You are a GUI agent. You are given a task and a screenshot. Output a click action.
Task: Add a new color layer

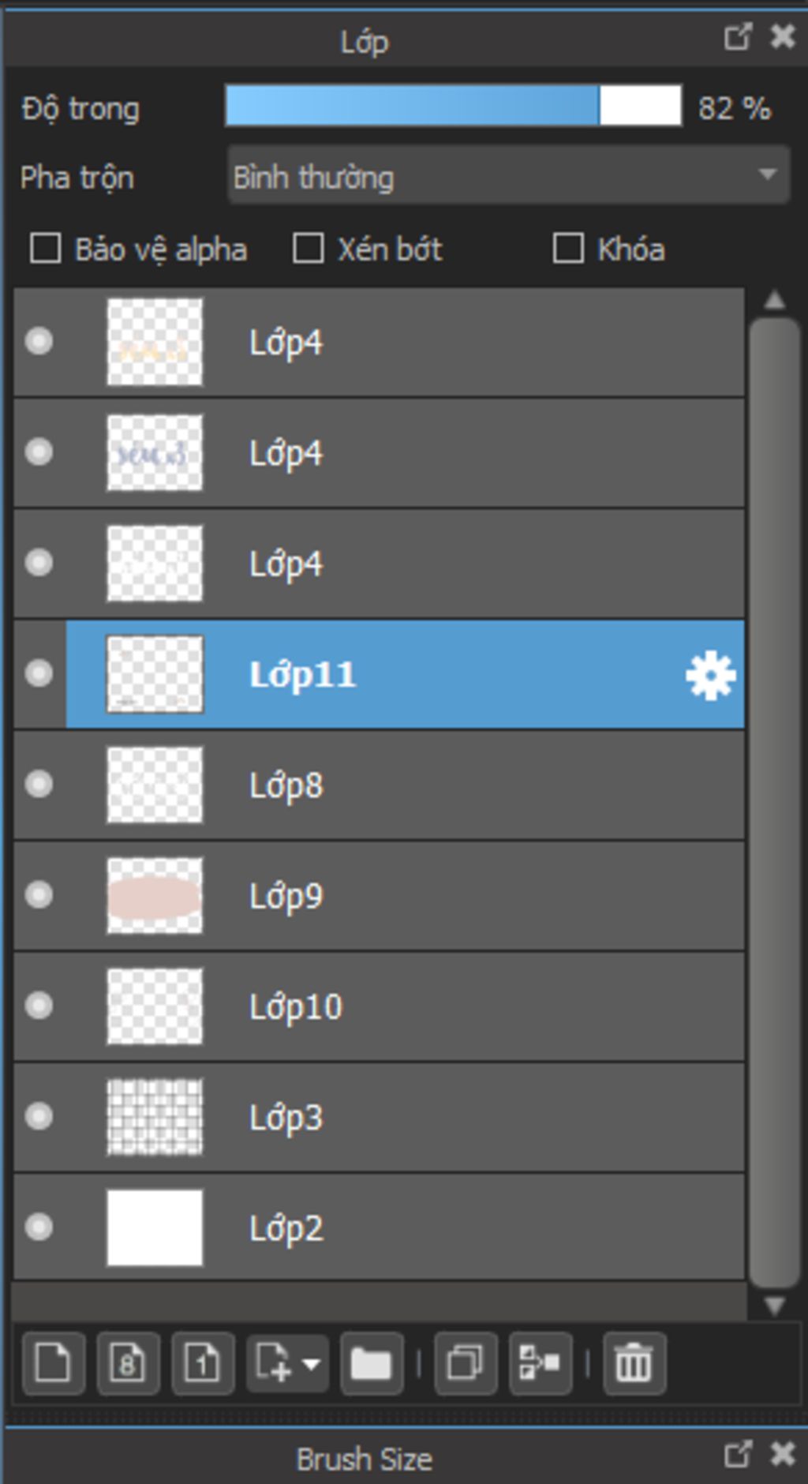53,1362
